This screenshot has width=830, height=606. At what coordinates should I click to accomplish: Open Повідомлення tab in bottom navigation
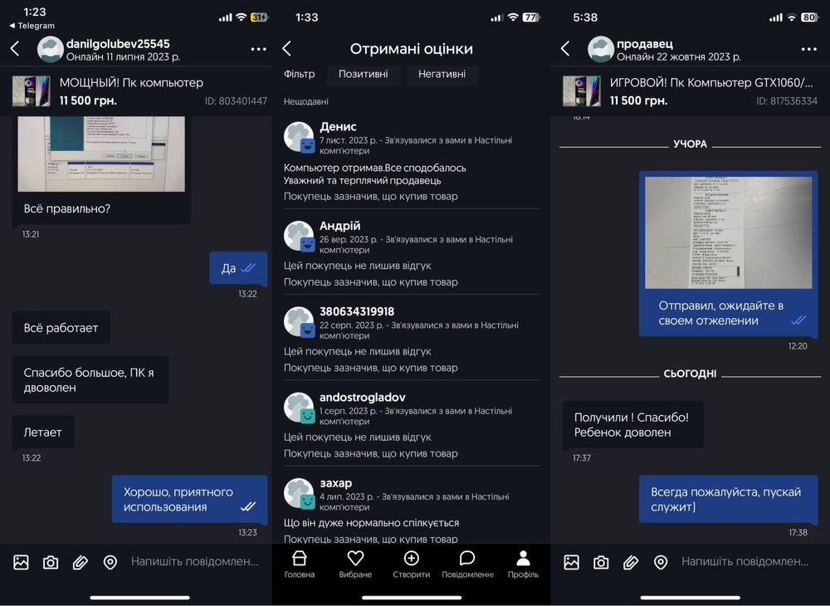[x=467, y=564]
